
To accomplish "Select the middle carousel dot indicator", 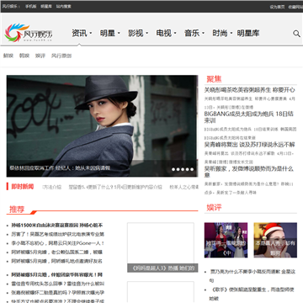I will click(x=183, y=169).
